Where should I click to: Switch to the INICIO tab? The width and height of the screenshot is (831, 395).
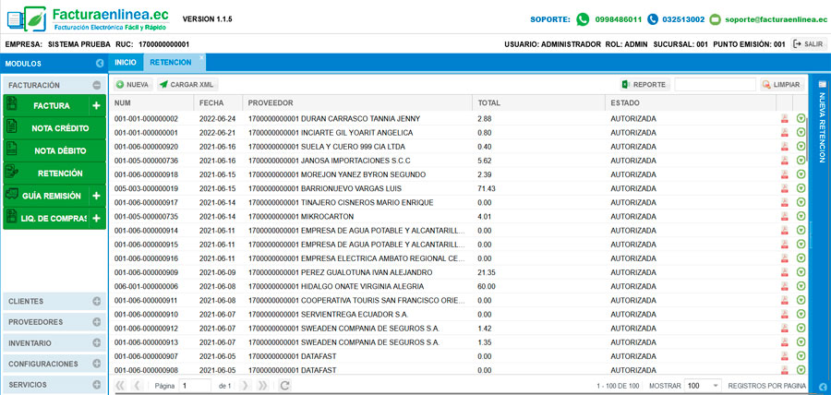[126, 63]
